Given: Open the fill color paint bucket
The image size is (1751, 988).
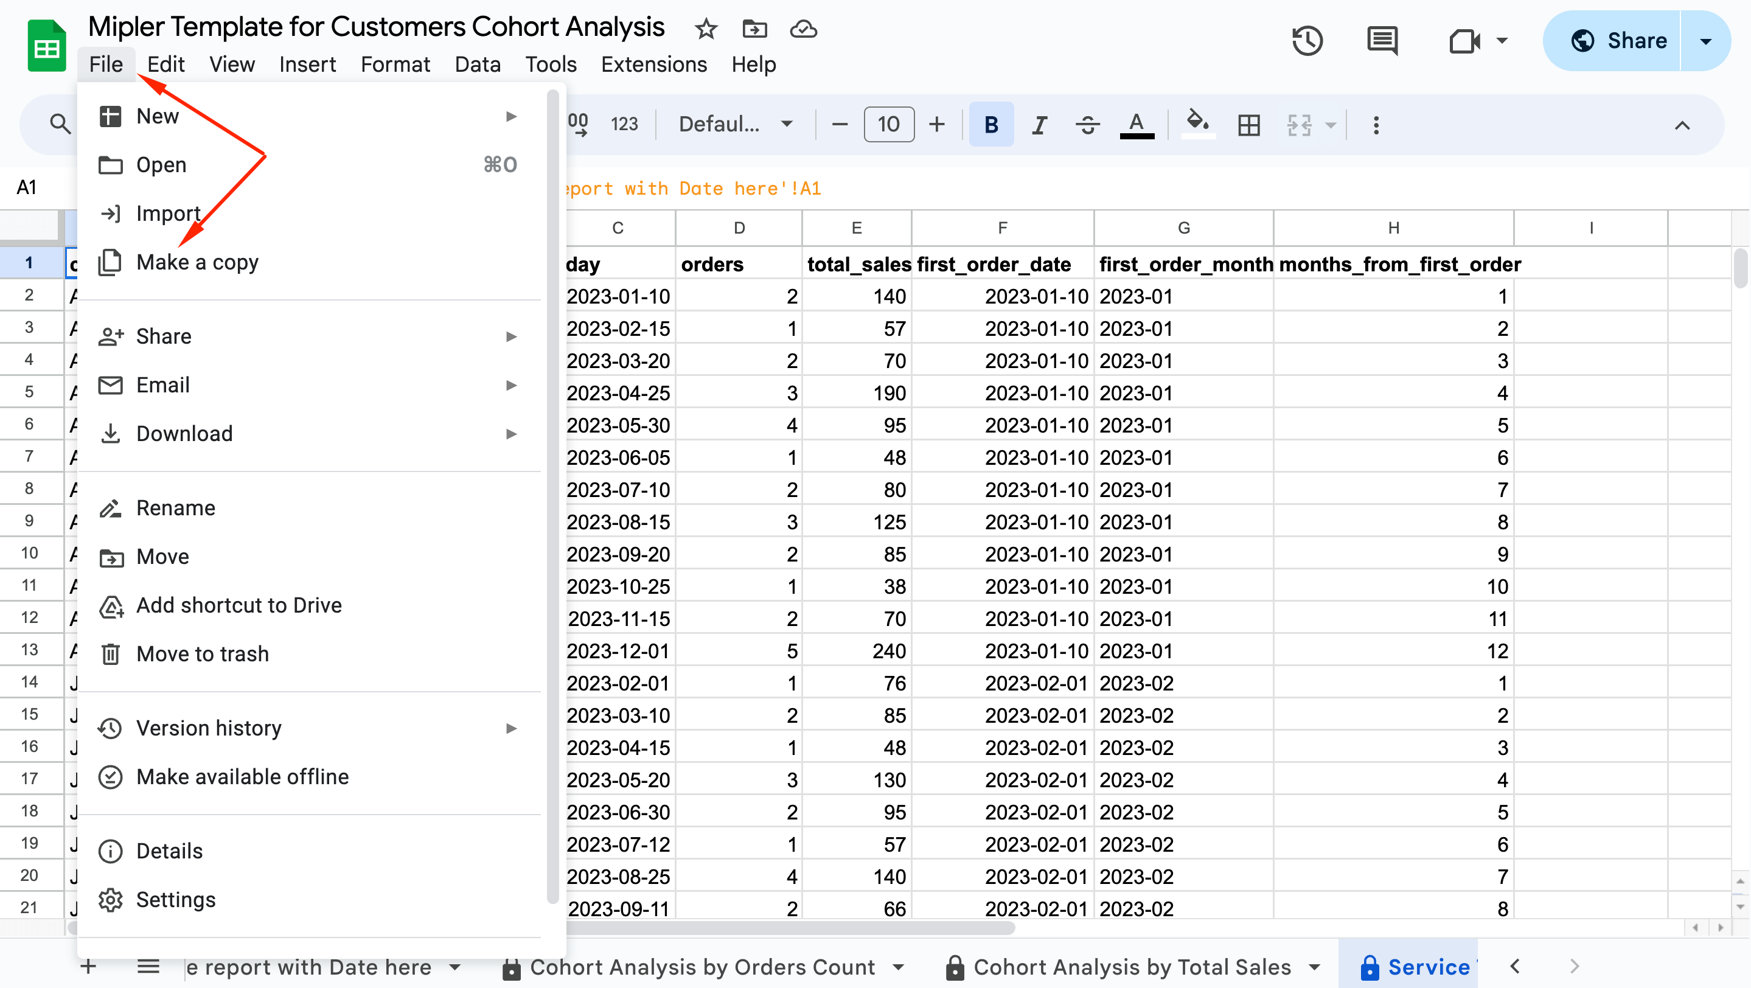Looking at the screenshot, I should click(x=1198, y=122).
